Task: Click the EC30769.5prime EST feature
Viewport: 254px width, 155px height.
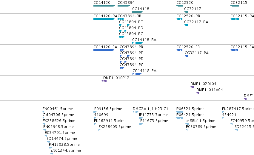Action: tap(187, 130)
